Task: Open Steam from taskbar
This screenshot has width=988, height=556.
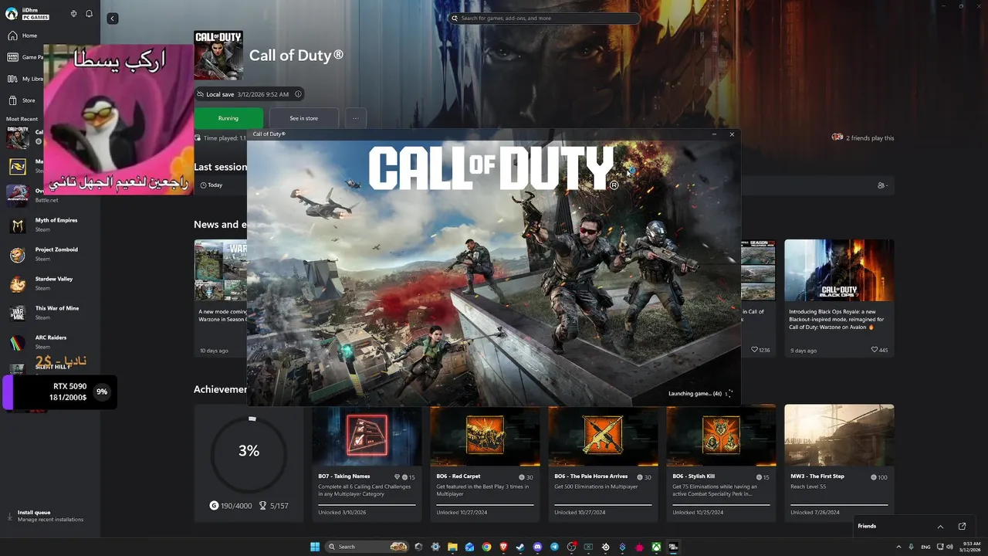Action: pos(520,547)
